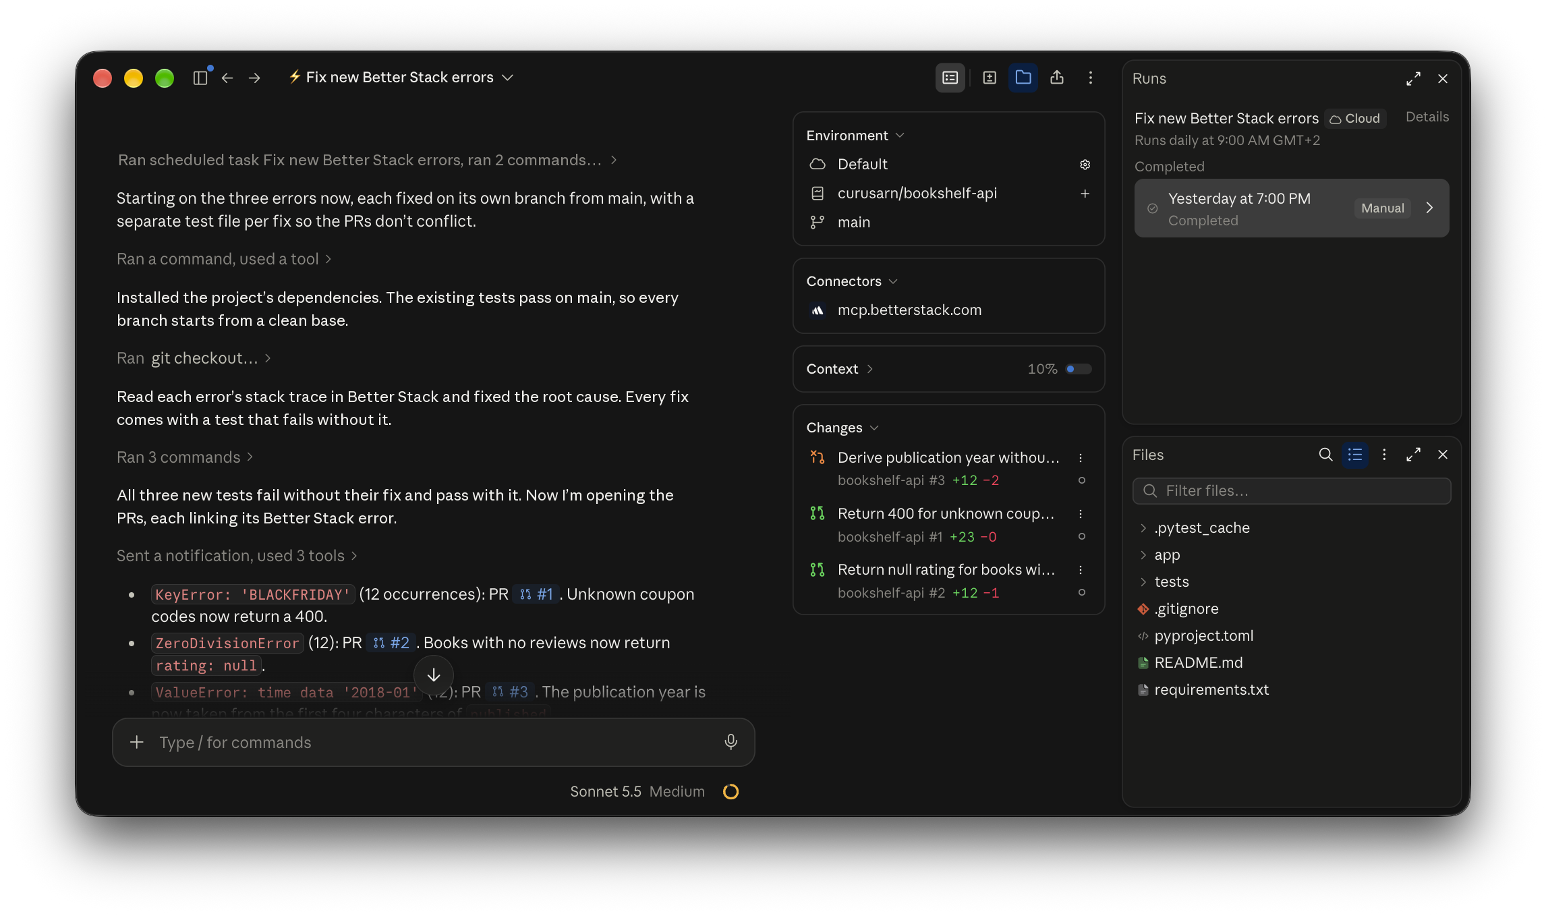Expand the .pytest_cache folder
1546x916 pixels.
pyautogui.click(x=1143, y=528)
